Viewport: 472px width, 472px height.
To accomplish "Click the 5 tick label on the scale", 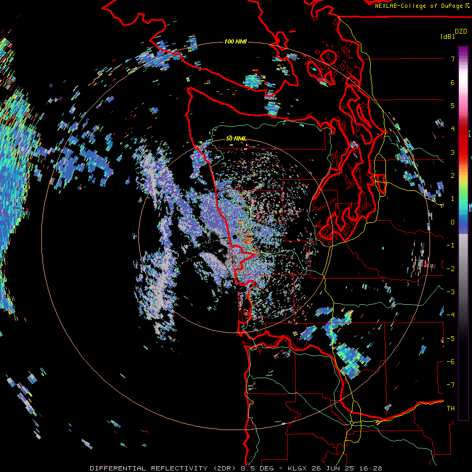I will pos(453,105).
